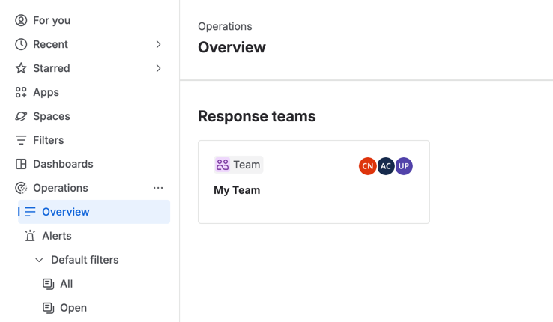553x322 pixels.
Task: Open the Open alerts filter
Action: [73, 308]
